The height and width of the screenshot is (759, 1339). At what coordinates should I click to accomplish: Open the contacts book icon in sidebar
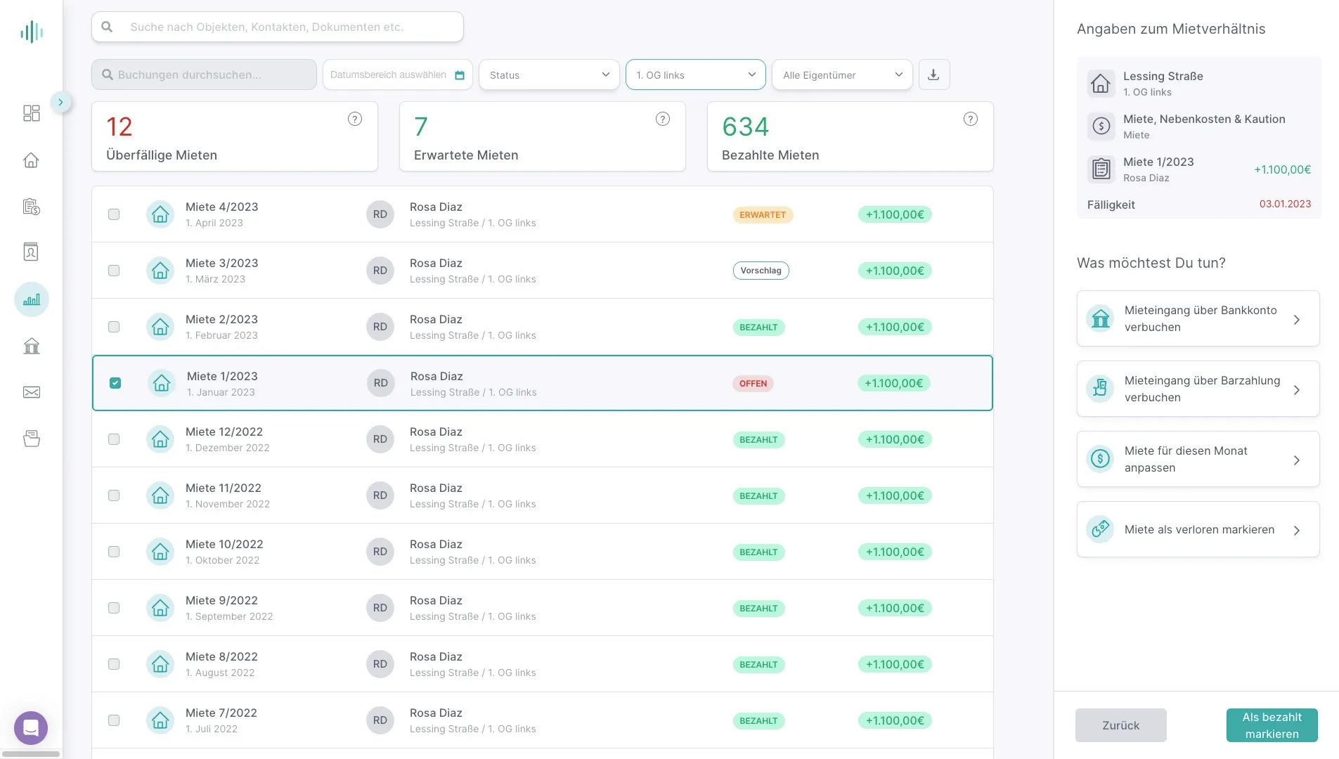pos(32,252)
